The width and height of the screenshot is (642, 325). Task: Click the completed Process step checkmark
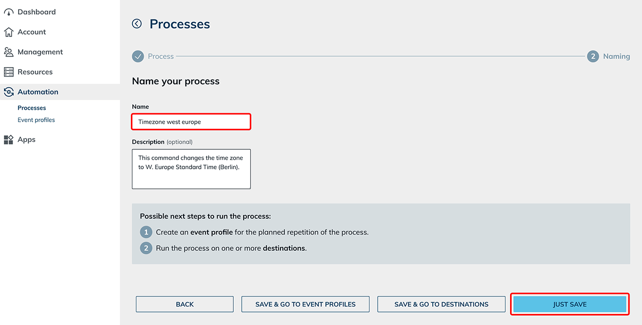(138, 57)
